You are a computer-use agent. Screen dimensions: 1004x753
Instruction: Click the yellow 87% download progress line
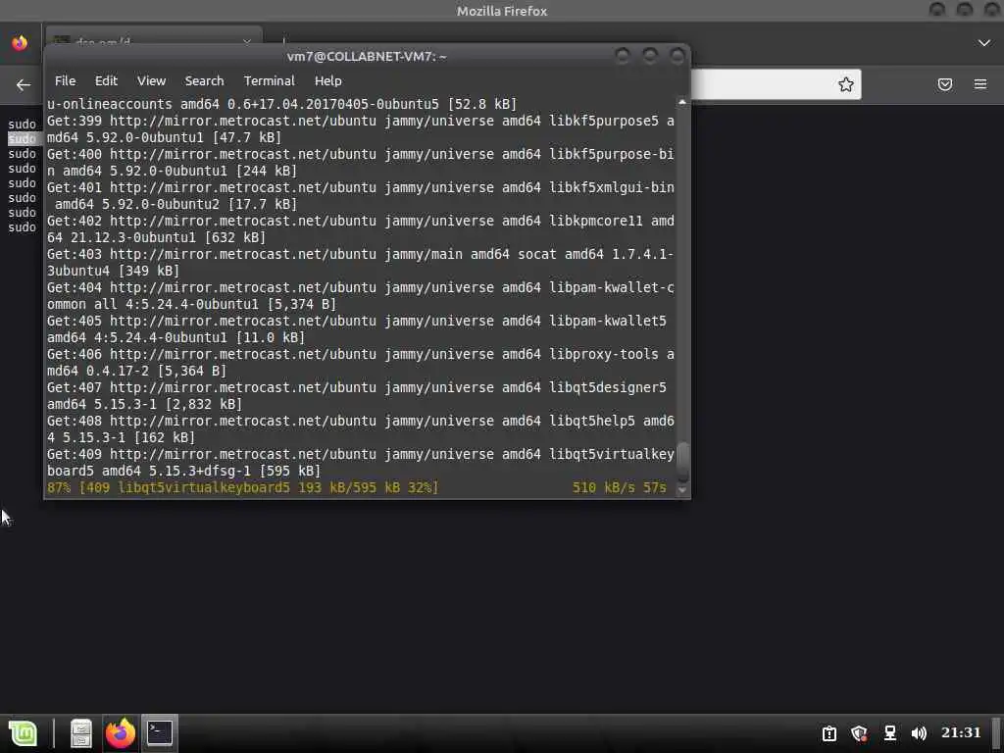(357, 488)
